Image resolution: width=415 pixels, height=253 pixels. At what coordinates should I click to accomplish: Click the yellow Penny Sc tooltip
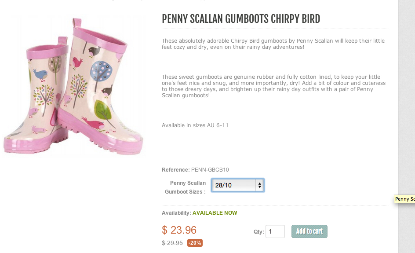point(405,199)
